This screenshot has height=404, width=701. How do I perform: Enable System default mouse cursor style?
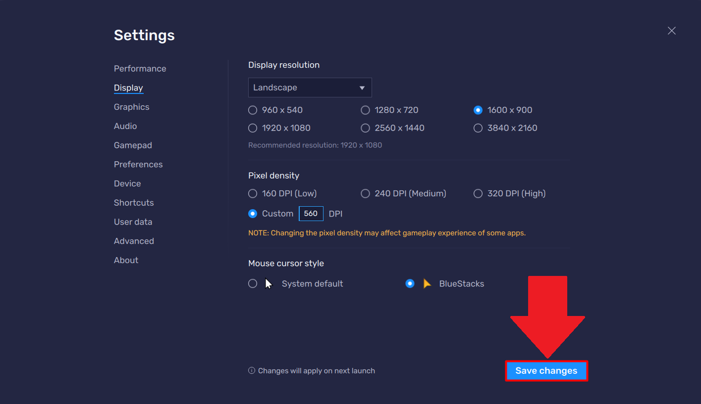253,284
